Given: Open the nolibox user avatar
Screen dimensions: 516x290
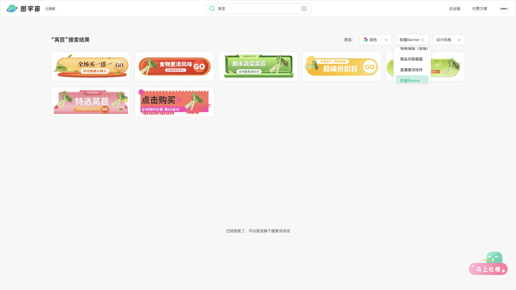Looking at the screenshot, I should (504, 9).
